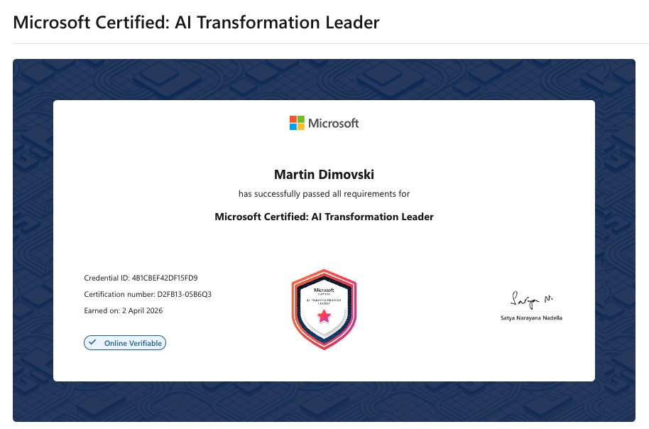Viewport: 649px width, 429px height.
Task: Select Certification number D2FB13-05B6Q3 line
Action: pos(148,295)
